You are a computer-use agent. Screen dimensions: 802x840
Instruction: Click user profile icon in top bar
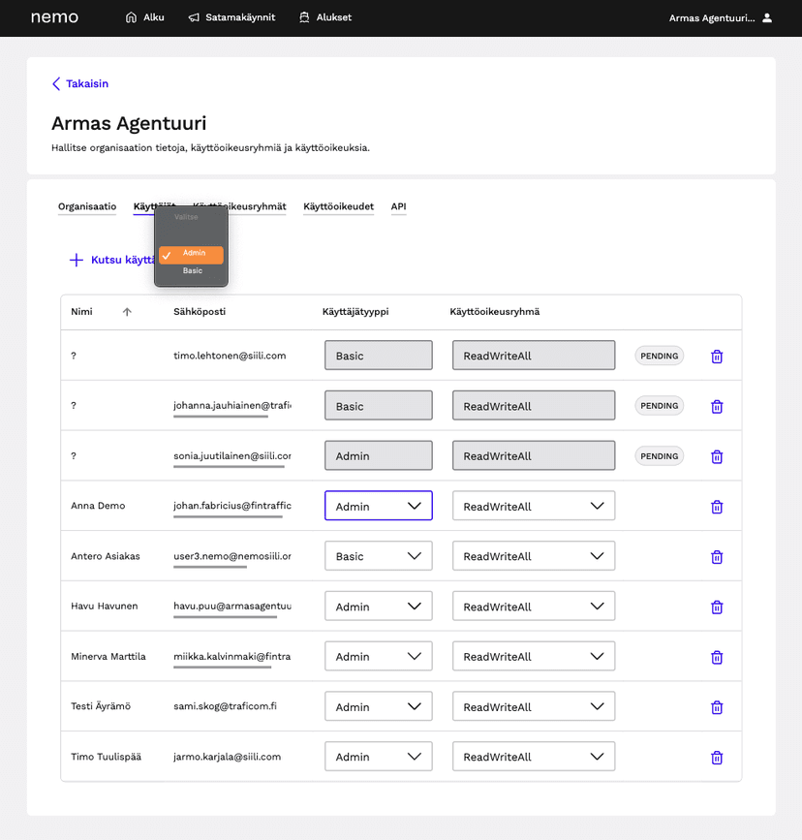click(767, 17)
